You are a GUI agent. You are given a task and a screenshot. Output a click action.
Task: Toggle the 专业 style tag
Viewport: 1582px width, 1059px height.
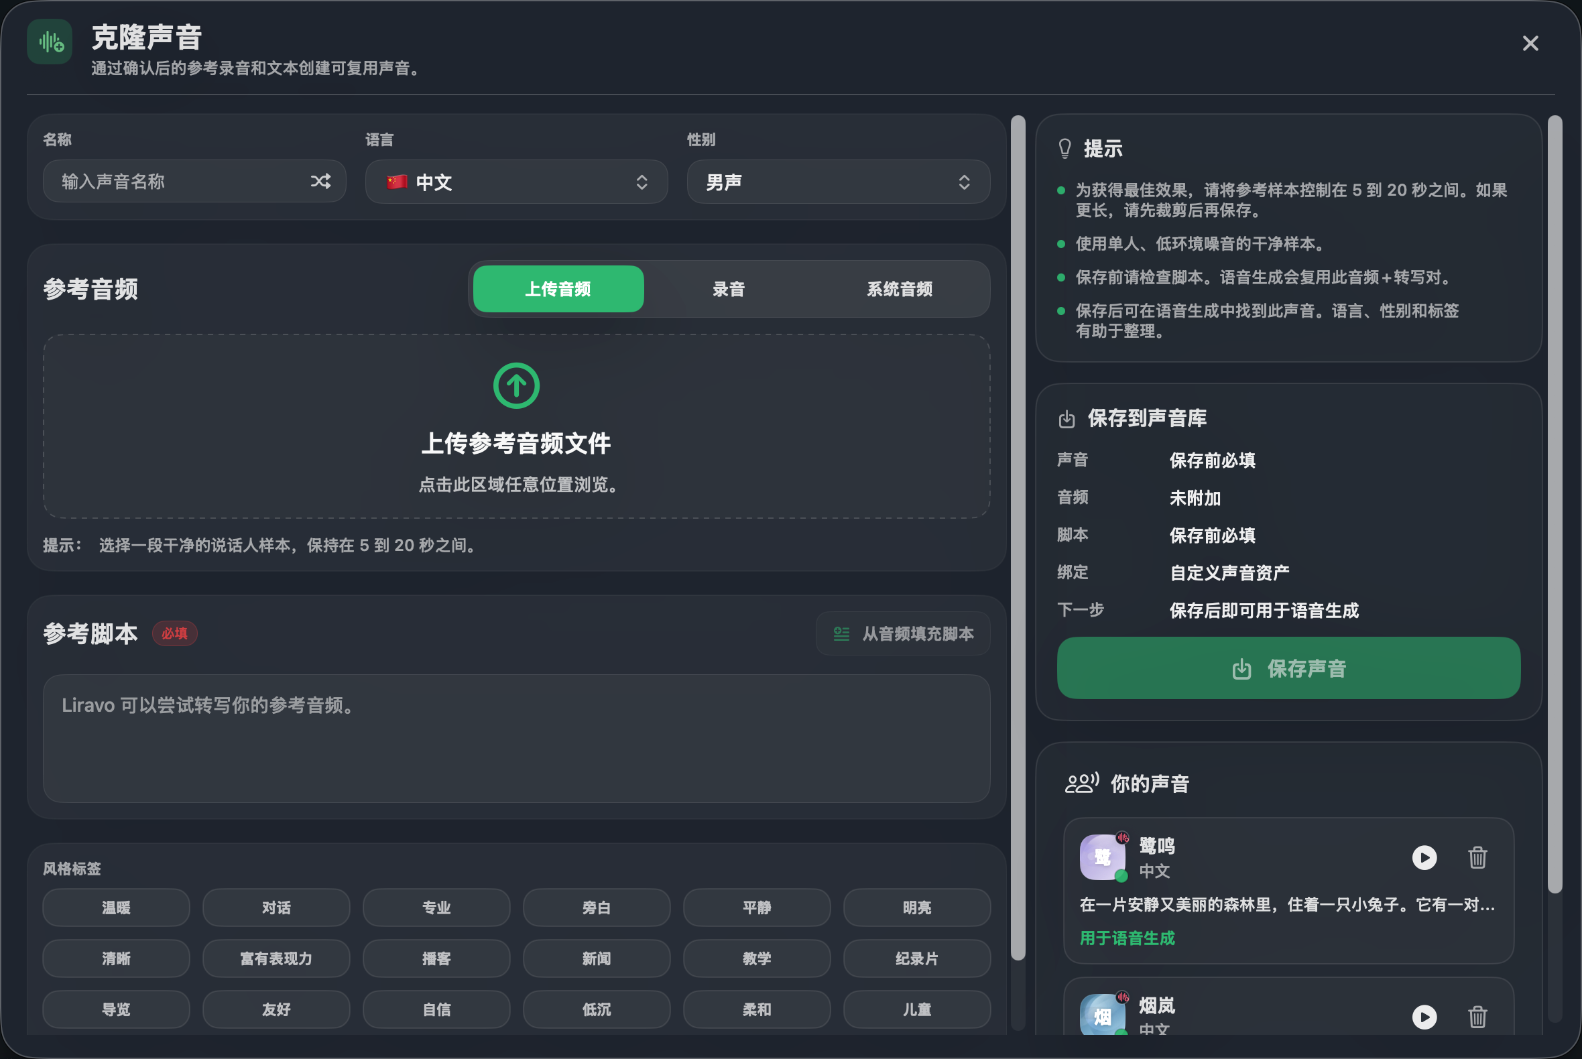coord(436,908)
